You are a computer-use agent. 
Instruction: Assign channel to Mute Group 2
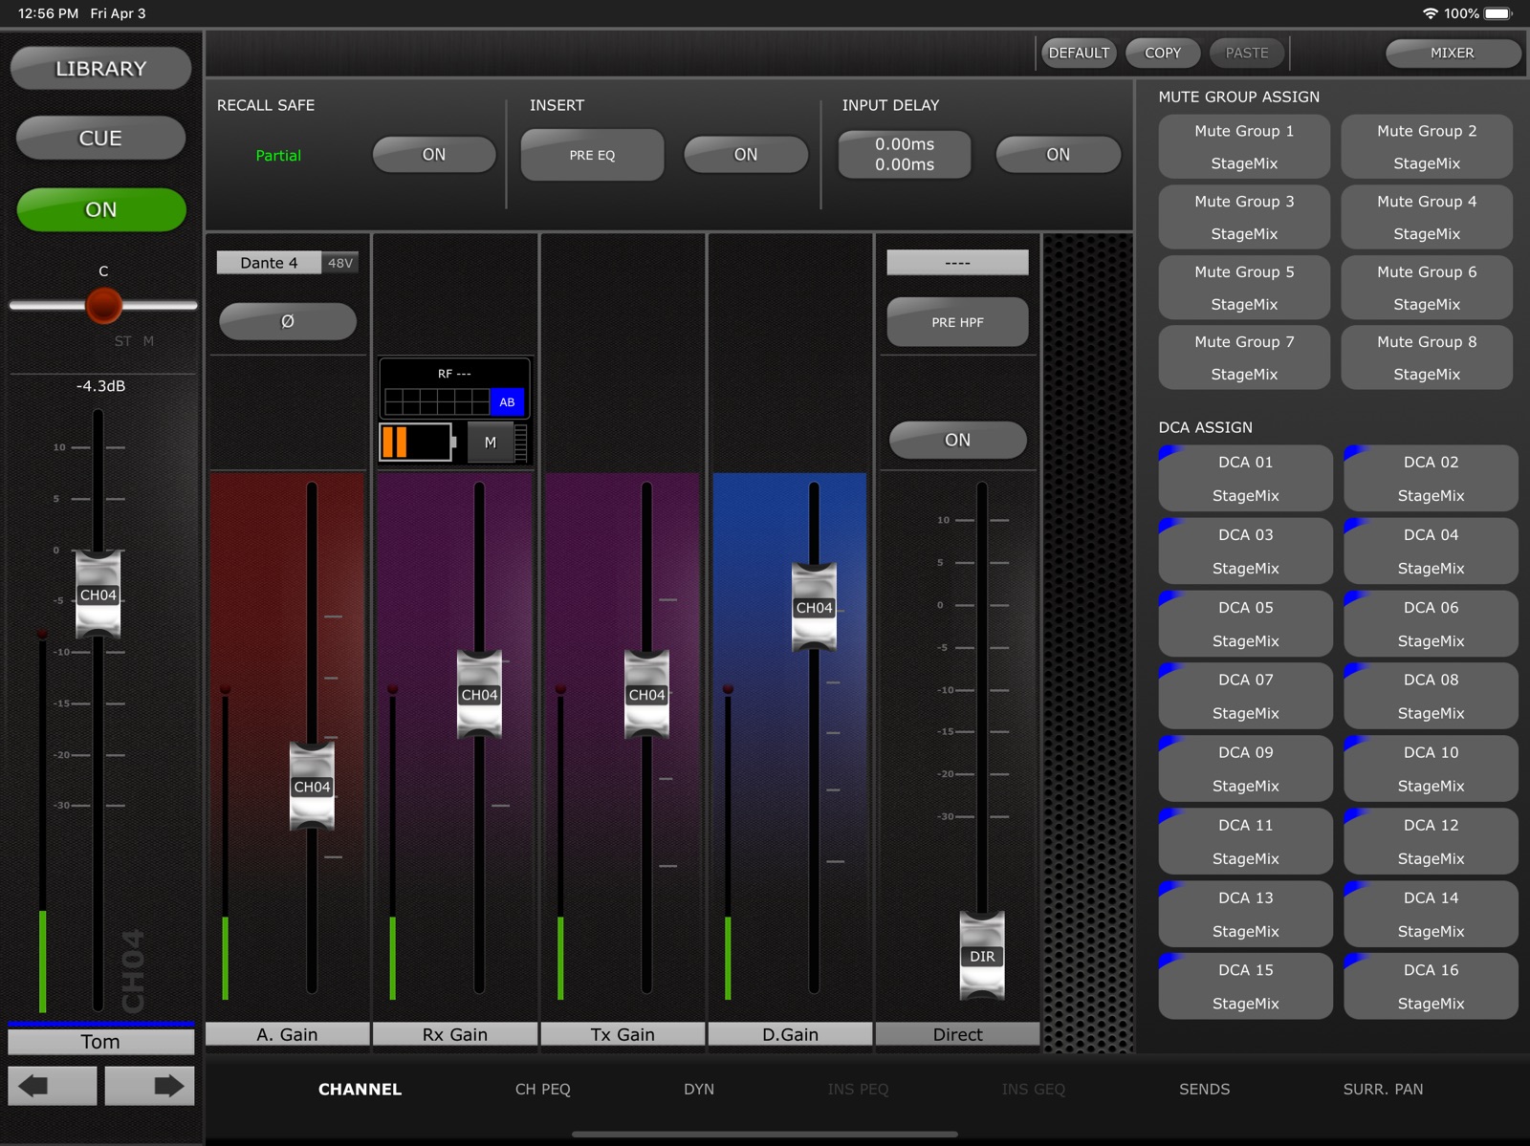point(1427,147)
